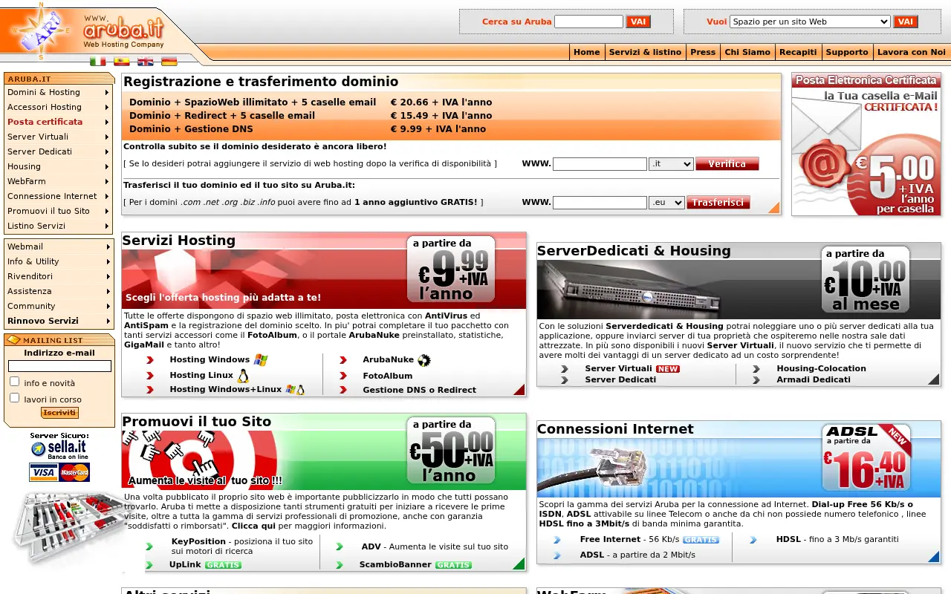
Task: Open the .it domain extension dropdown
Action: tap(671, 164)
